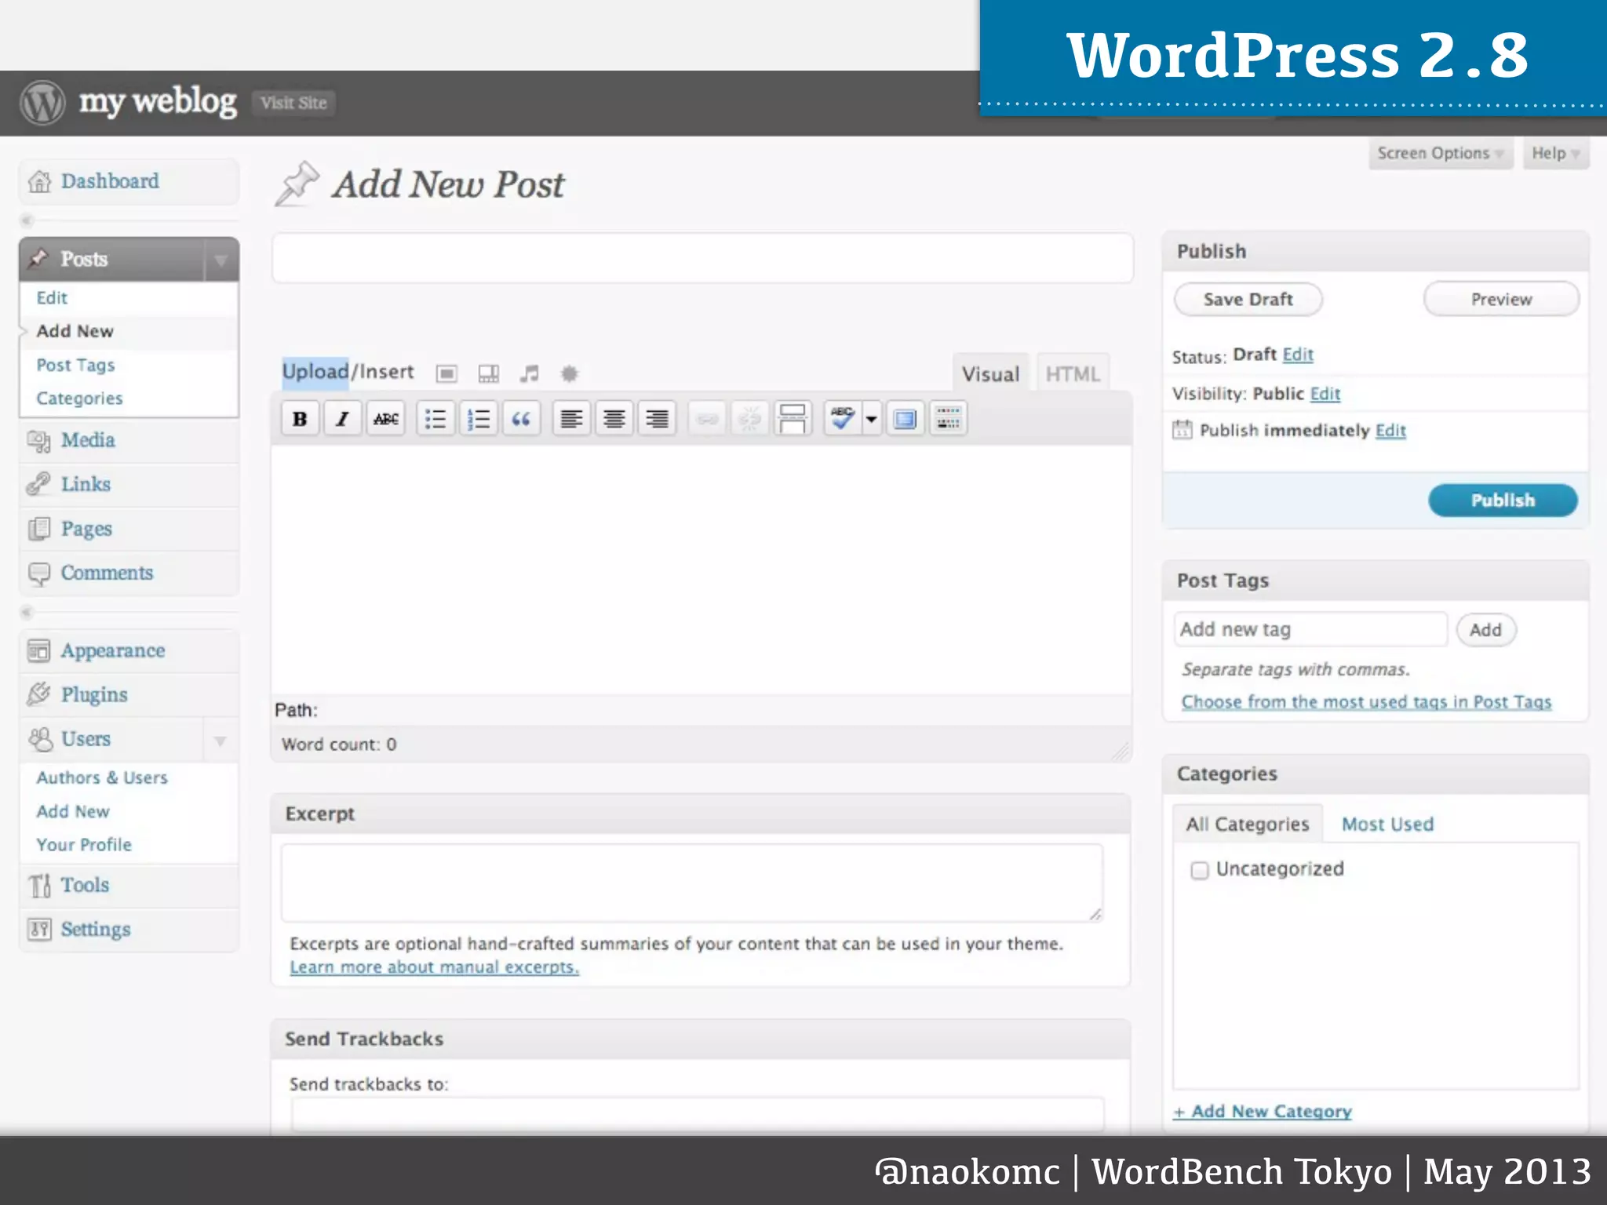Open the spellcheck language dropdown arrow
Image resolution: width=1607 pixels, height=1205 pixels.
pos(871,419)
